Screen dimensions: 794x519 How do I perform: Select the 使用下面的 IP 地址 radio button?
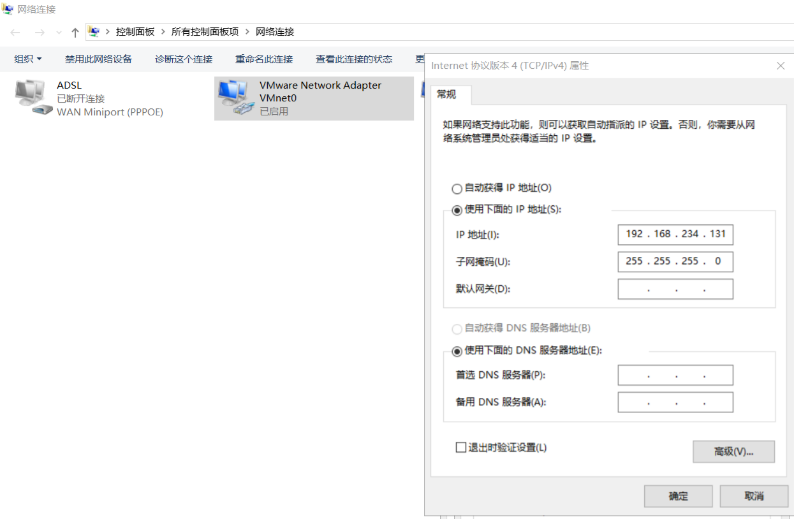[x=457, y=210]
